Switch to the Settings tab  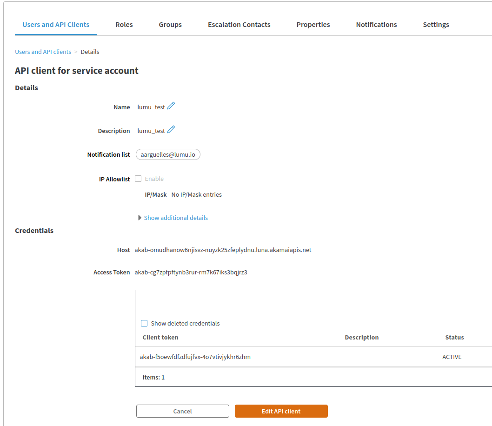coord(436,25)
